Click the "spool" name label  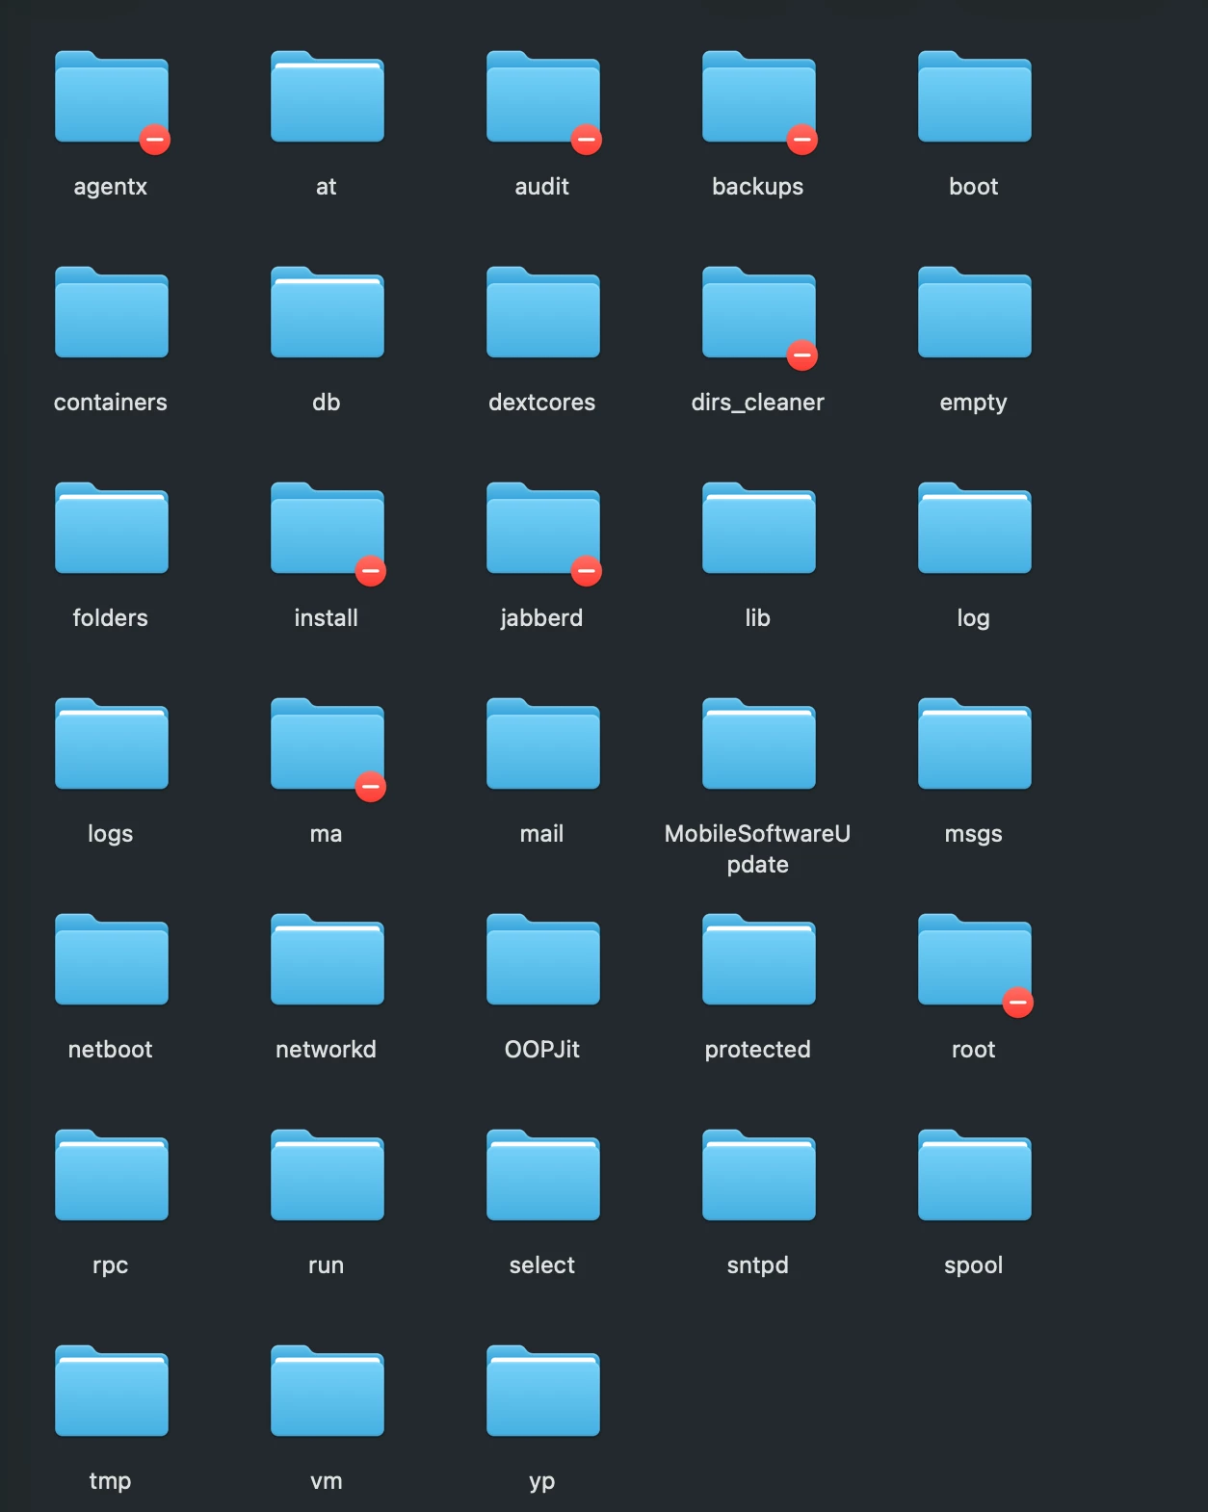974,1265
